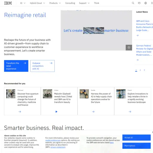The height and width of the screenshot is (153, 153).
Task: Open retailers event thumbnail
Action: tap(121, 94)
